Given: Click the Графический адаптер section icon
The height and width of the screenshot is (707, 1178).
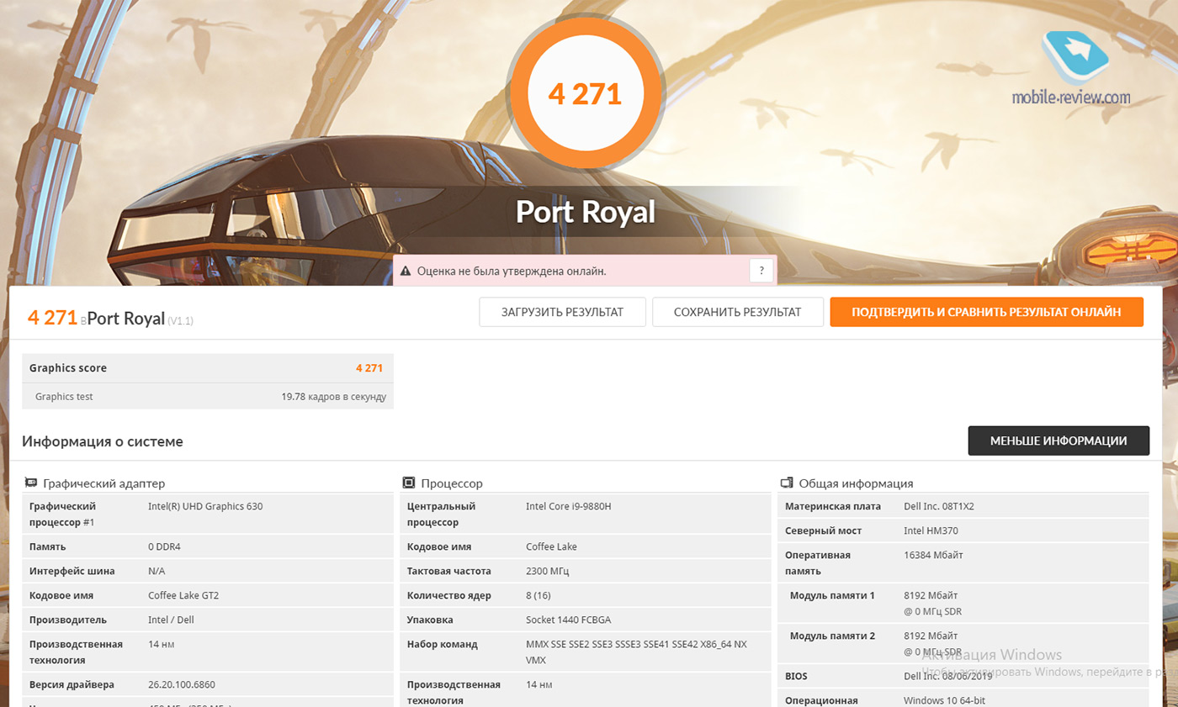Looking at the screenshot, I should coord(31,483).
